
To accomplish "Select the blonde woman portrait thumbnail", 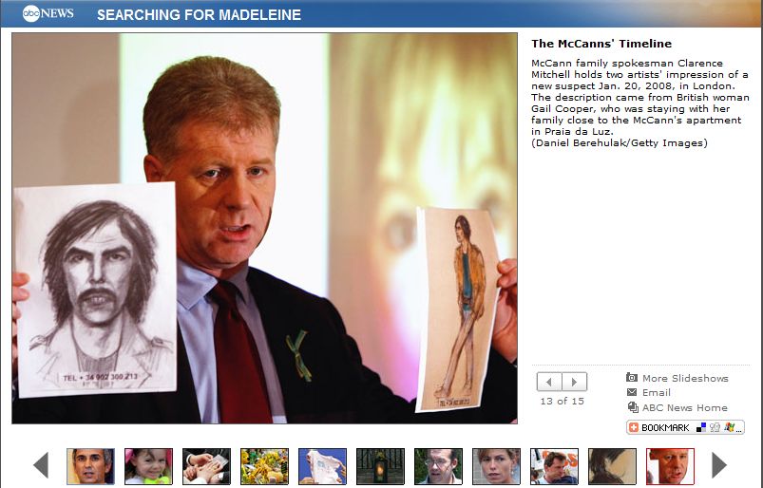I will click(496, 466).
